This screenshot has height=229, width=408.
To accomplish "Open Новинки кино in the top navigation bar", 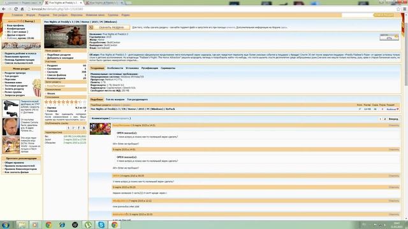I will coord(95,15).
